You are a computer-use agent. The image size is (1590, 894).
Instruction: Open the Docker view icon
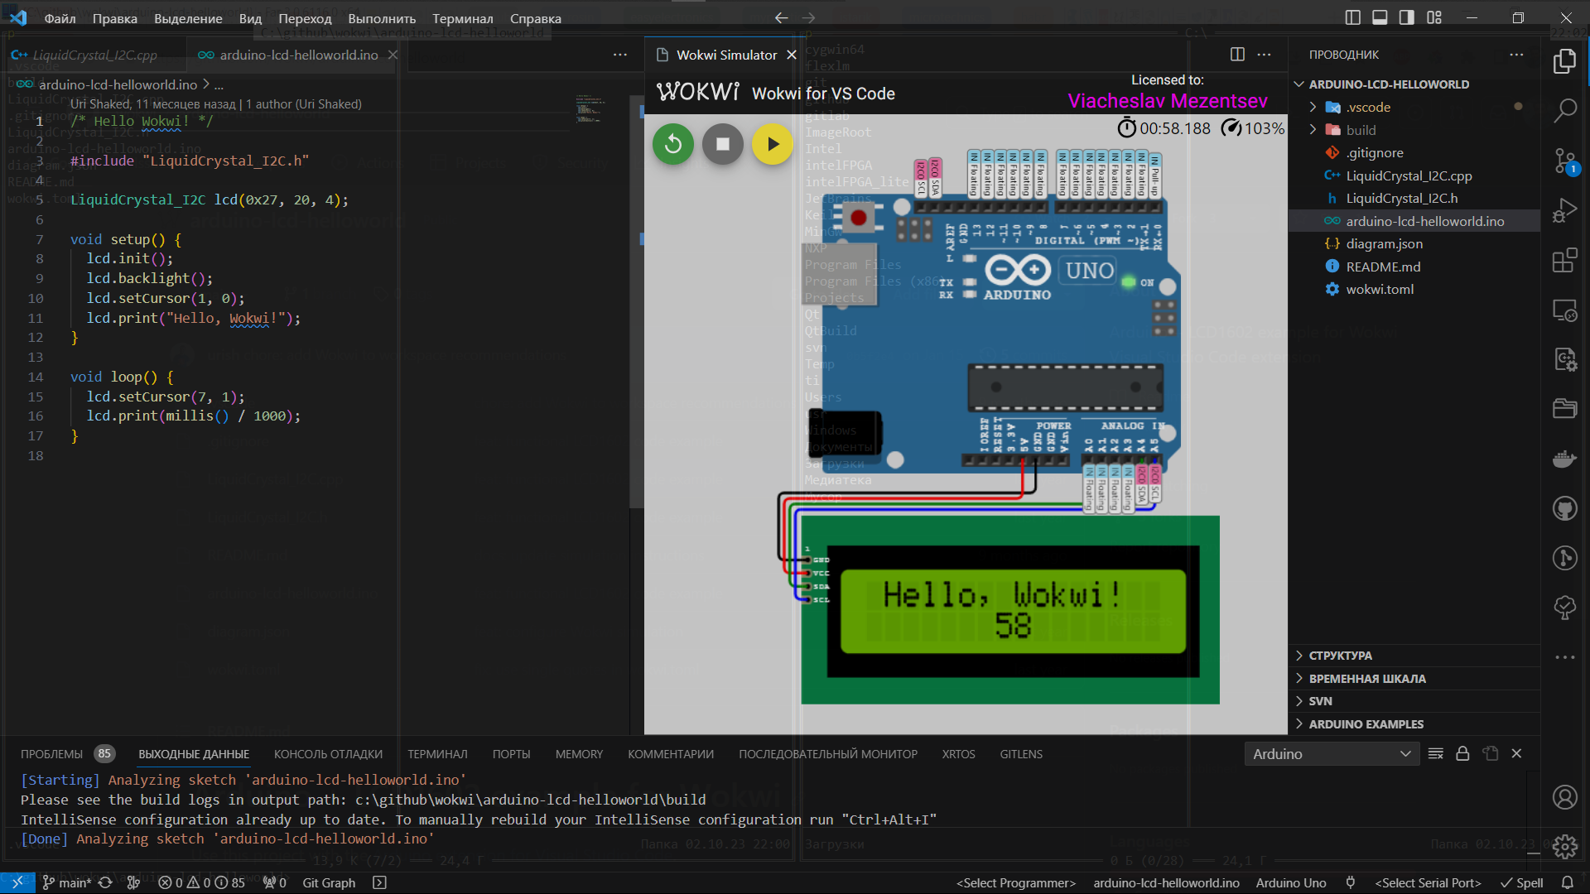(1564, 459)
